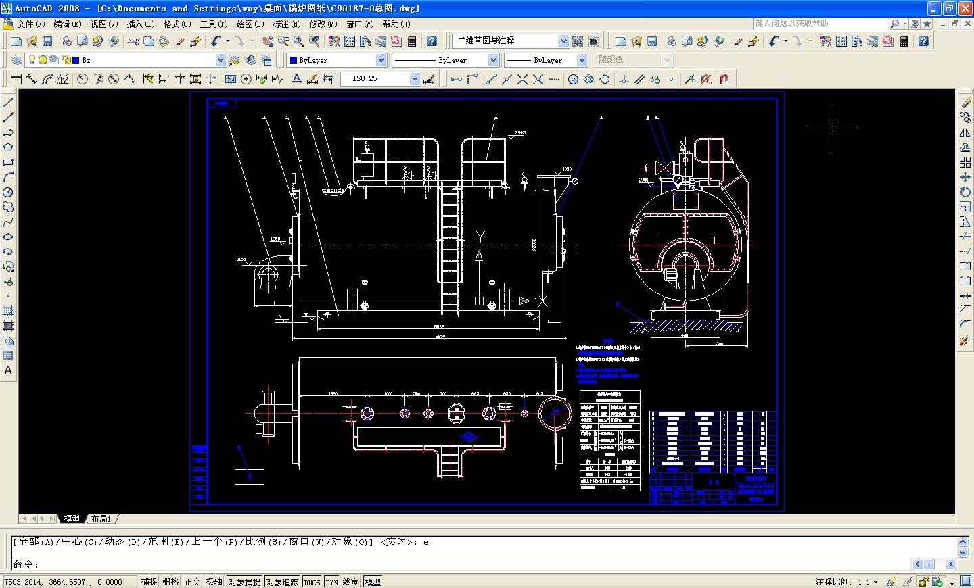
Task: Open the Layer Properties Manager icon
Action: point(16,60)
